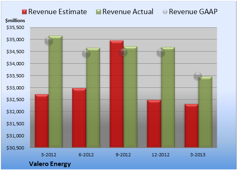This screenshot has height=170, width=237.
Task: Select the 'Revenue GAAP' legend label
Action: coord(193,12)
